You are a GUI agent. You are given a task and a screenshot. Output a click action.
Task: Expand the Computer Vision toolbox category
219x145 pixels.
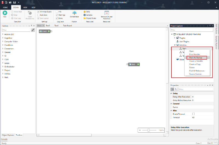[x=3, y=41]
